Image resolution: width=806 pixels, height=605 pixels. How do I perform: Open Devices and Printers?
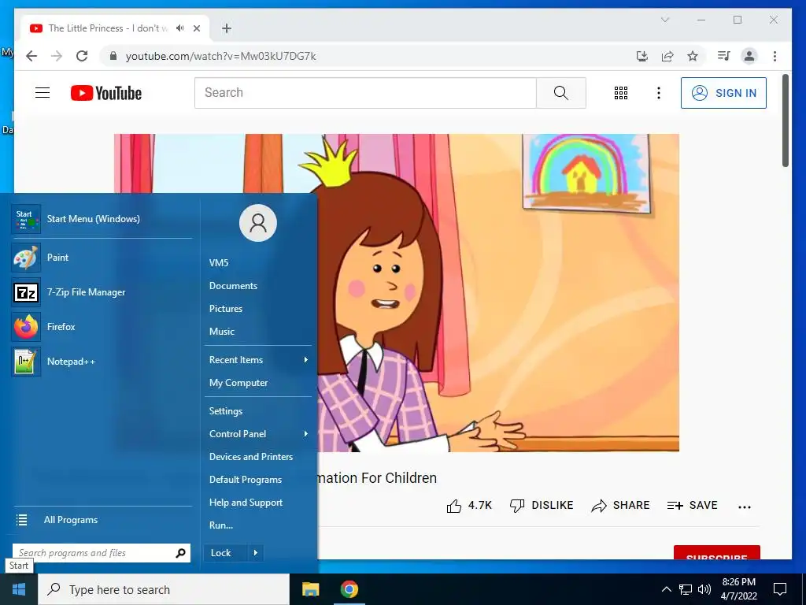click(251, 457)
